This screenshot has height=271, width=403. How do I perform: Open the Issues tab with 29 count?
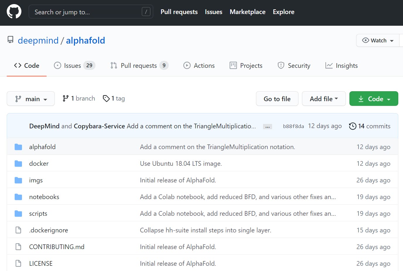(x=75, y=65)
